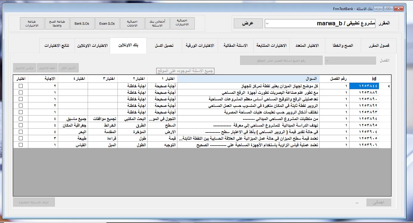Tick the checkbox for question ١٢٥٣٨٩٤
The height and width of the screenshot is (223, 413).
[21, 118]
